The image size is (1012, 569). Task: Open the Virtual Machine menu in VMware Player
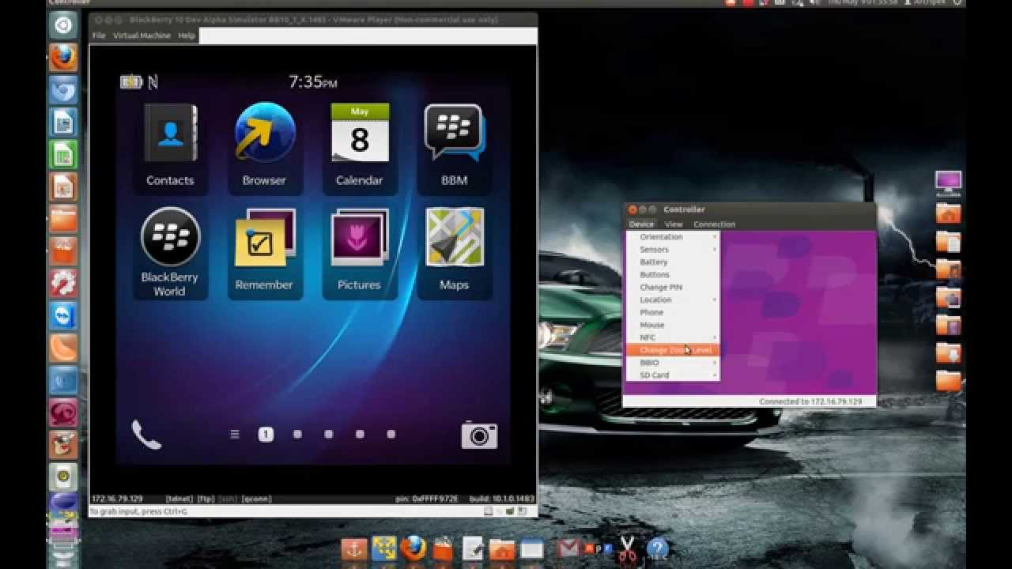pos(142,36)
